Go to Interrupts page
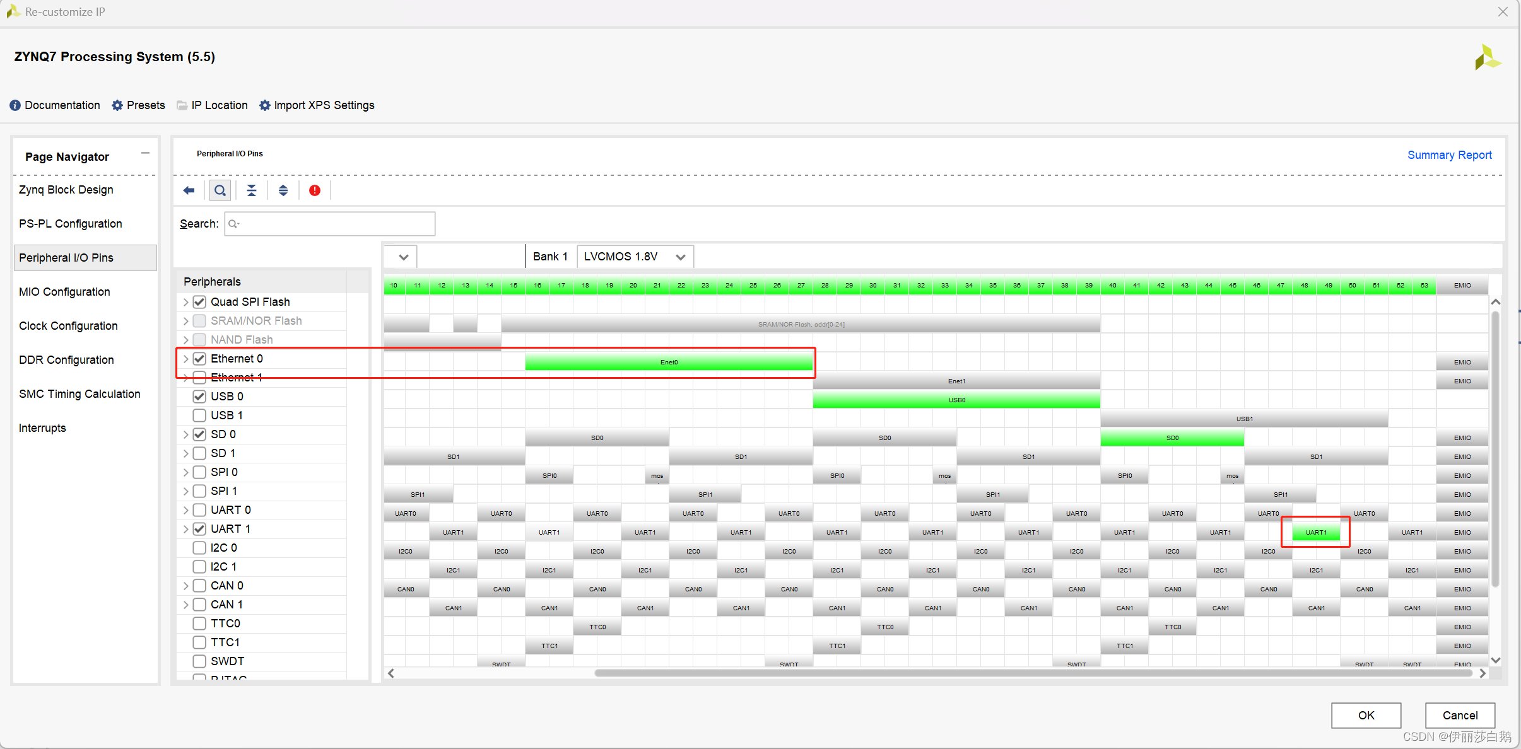The width and height of the screenshot is (1521, 749). pos(42,428)
